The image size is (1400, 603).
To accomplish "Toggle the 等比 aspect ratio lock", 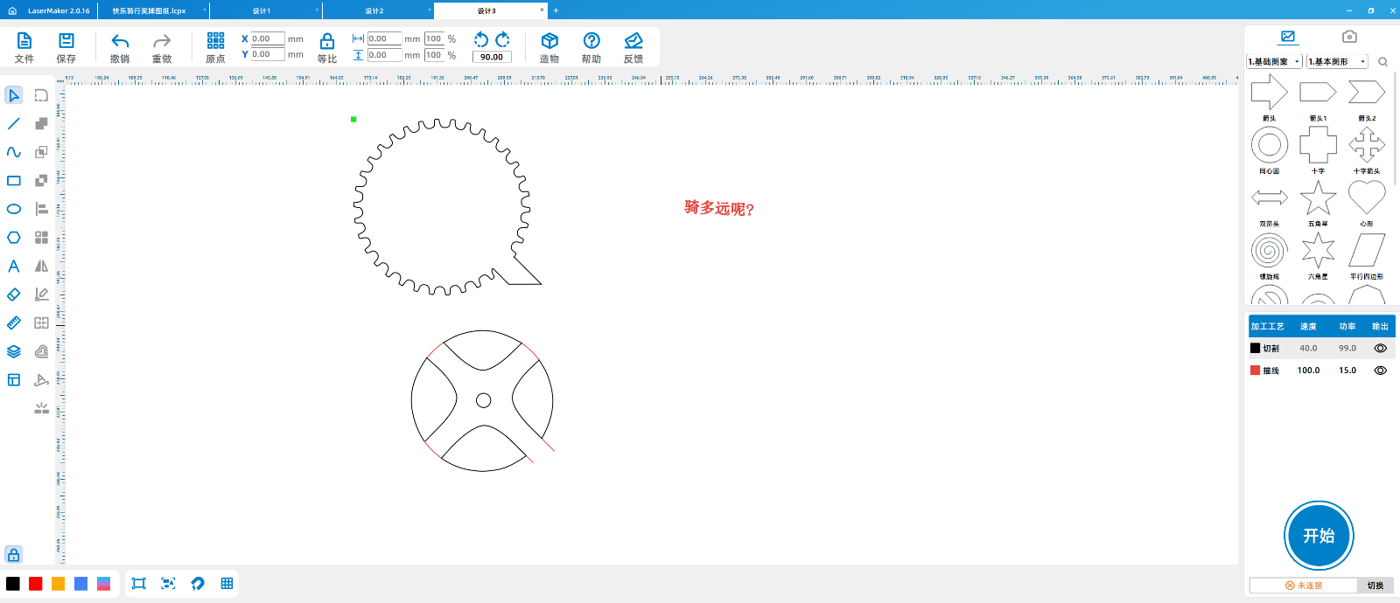I will tap(326, 46).
